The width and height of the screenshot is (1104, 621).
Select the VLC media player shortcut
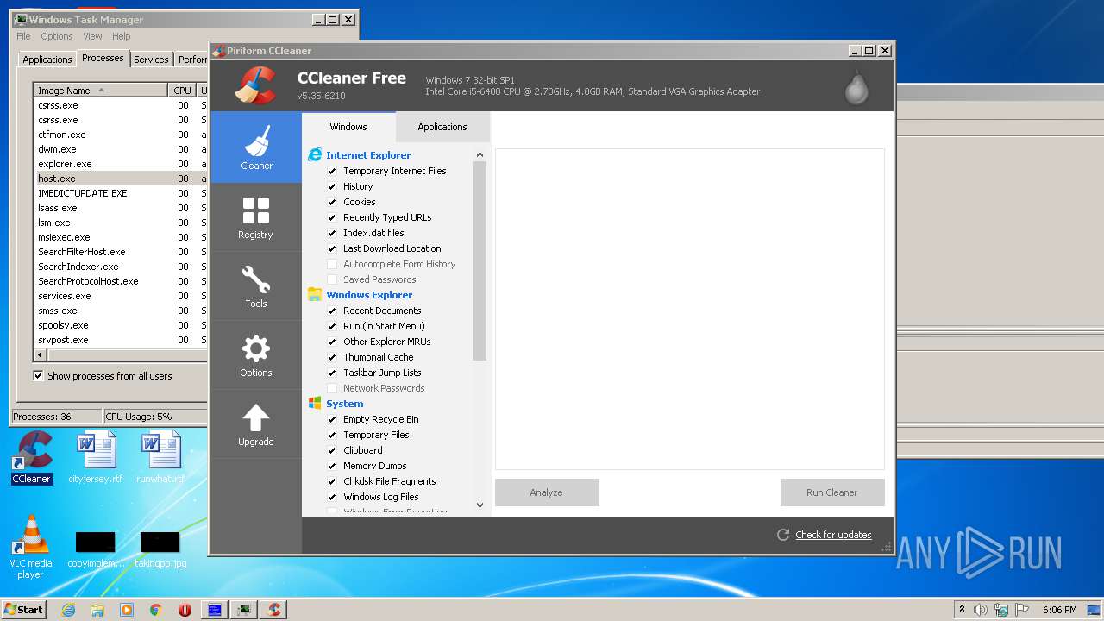pos(30,547)
